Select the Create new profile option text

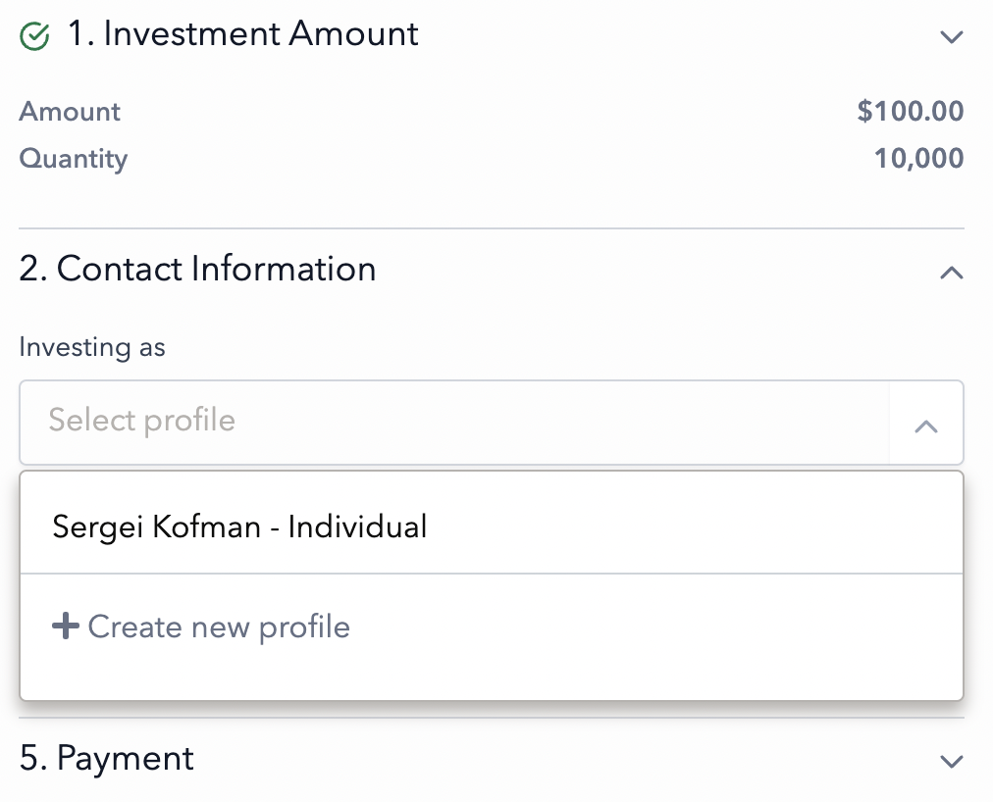point(219,627)
